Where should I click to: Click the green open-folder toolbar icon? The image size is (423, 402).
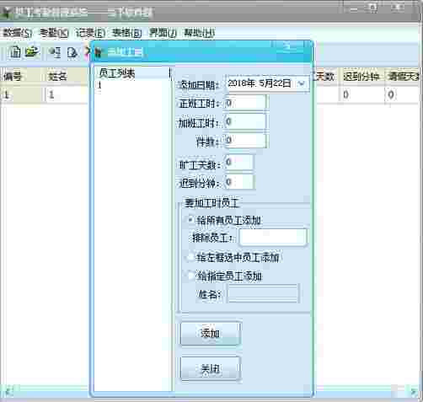32,52
